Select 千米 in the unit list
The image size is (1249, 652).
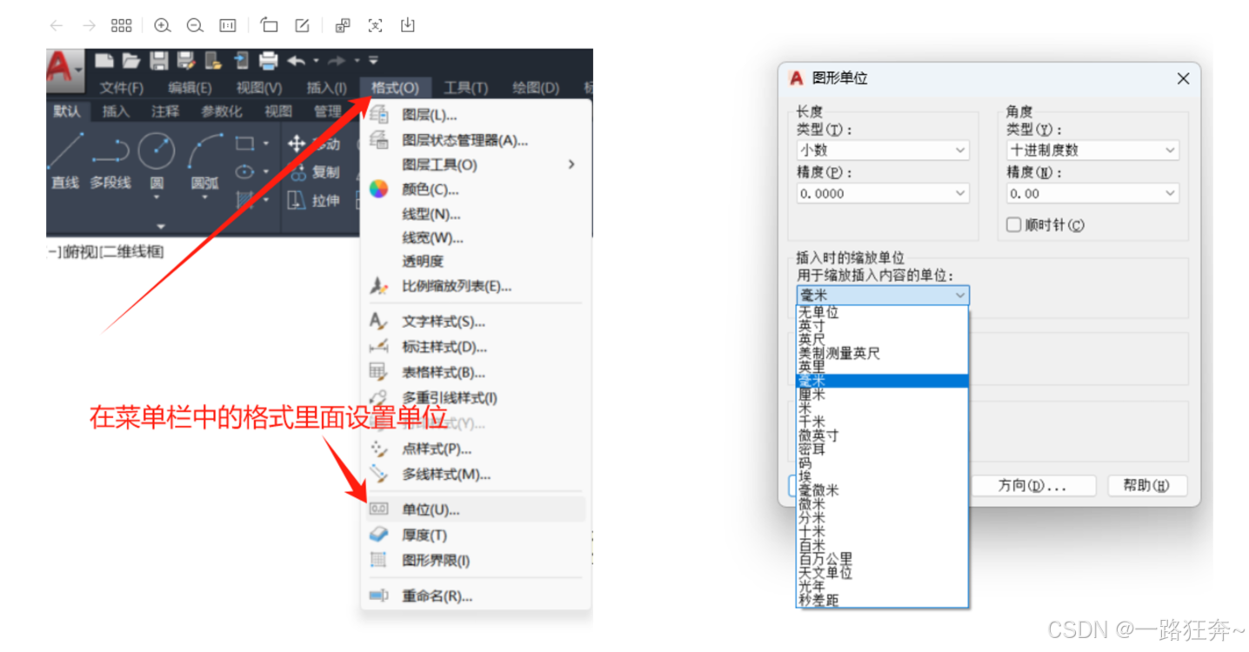(x=882, y=422)
